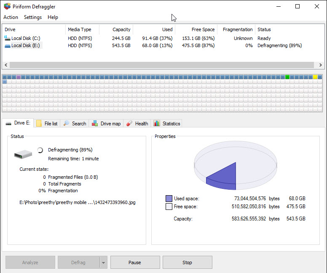Click the Unknown fragmentation cell
Viewport: 327px width, 273px height.
(243, 38)
